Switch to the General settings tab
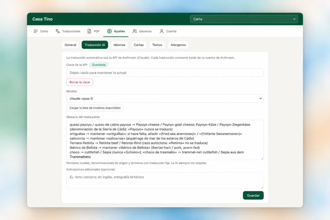Screen dimensions: 330x220 coord(70,45)
